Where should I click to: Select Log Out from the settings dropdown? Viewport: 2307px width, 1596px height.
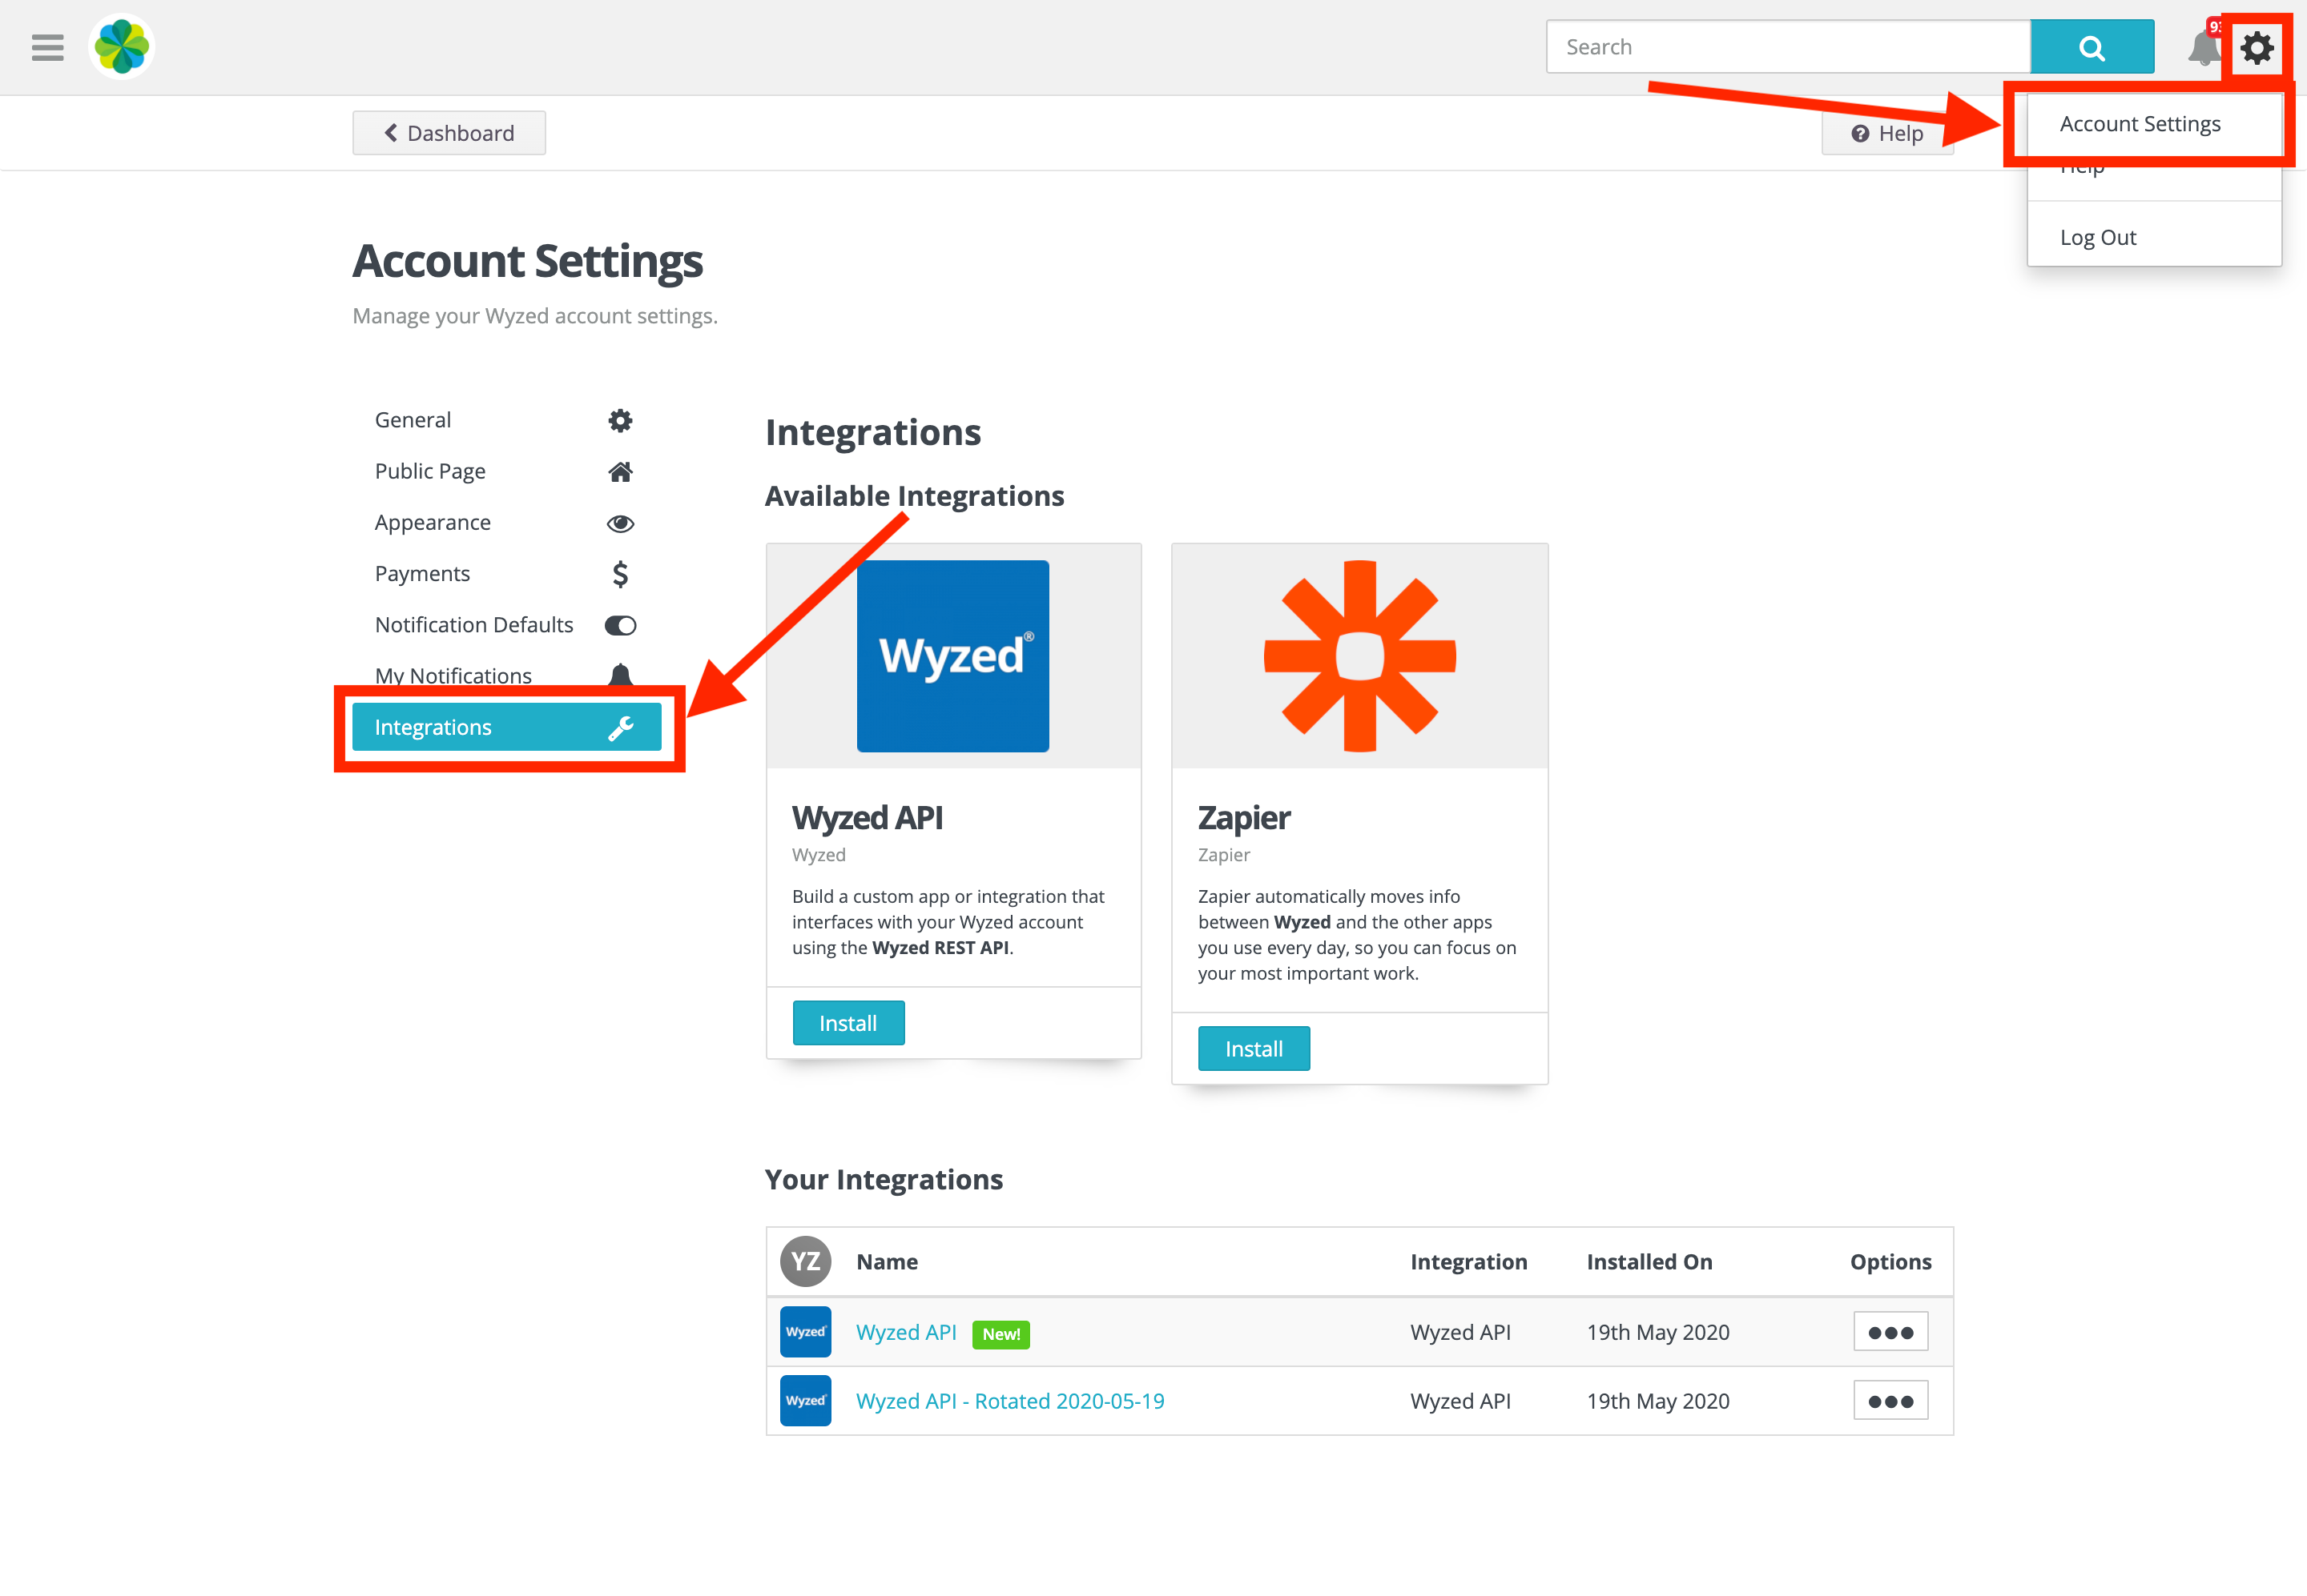pyautogui.click(x=2098, y=237)
